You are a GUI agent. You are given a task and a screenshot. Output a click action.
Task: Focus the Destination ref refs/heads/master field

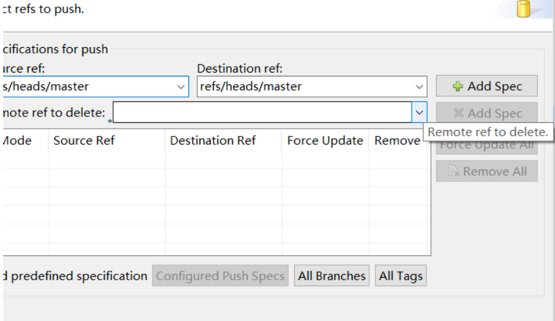point(304,87)
